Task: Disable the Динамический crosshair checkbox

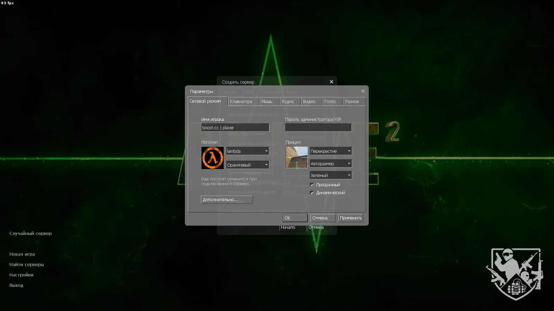Action: click(312, 193)
